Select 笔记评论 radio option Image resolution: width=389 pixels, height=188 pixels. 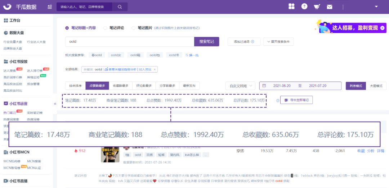pos(105,28)
